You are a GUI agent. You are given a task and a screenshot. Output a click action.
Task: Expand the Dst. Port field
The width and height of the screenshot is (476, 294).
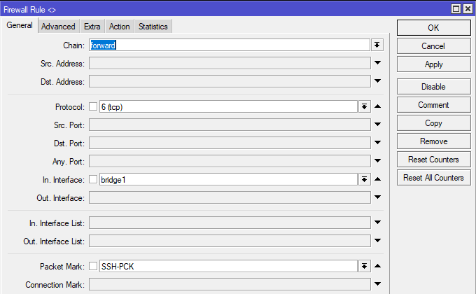click(377, 143)
